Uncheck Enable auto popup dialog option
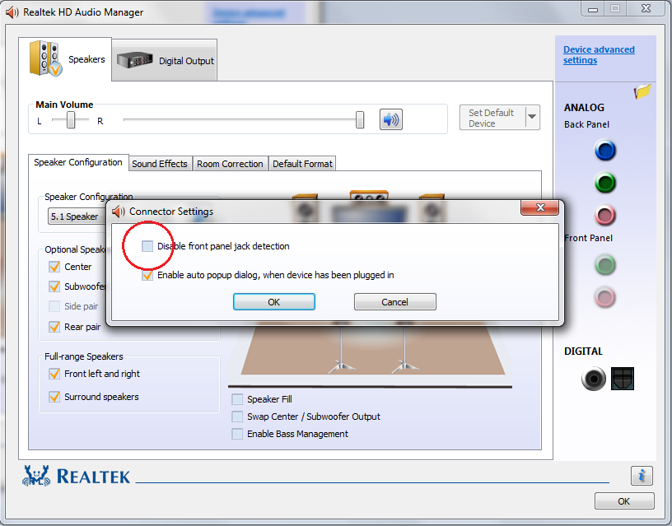The width and height of the screenshot is (672, 526). [147, 275]
